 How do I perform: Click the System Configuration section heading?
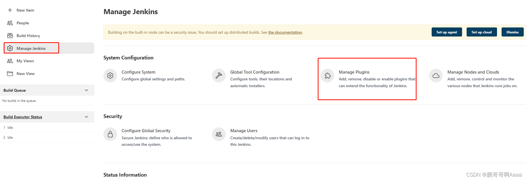click(128, 58)
